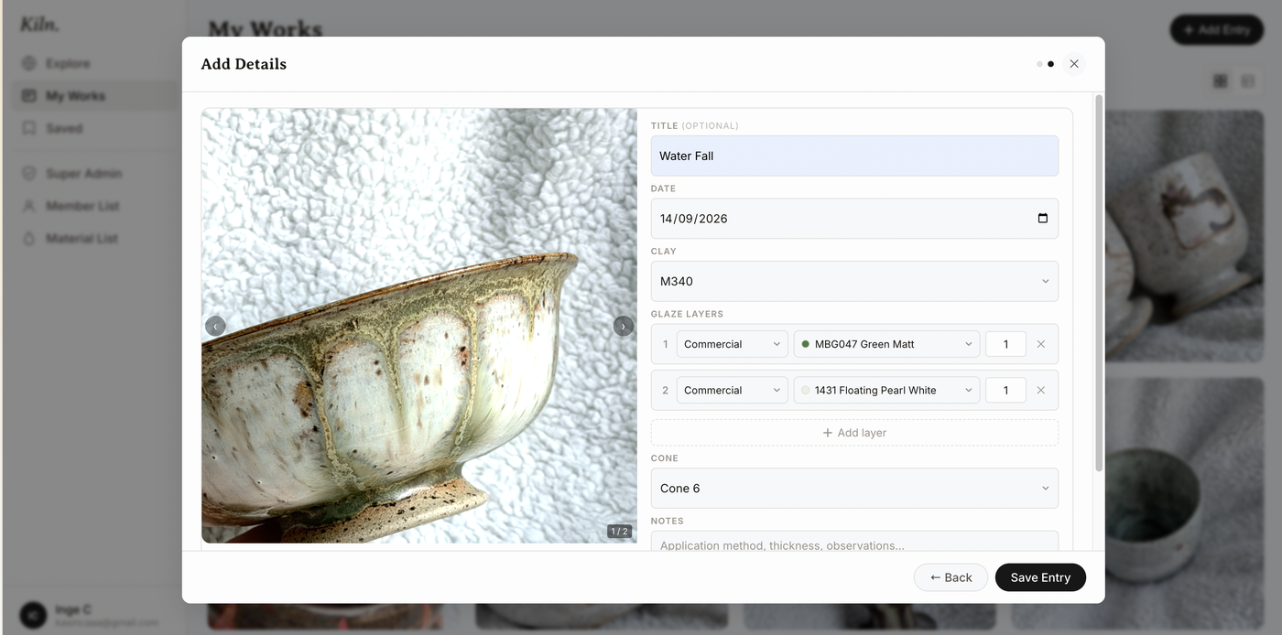This screenshot has height=635, width=1282.
Task: Click the Kiln logo
Action: point(39,25)
